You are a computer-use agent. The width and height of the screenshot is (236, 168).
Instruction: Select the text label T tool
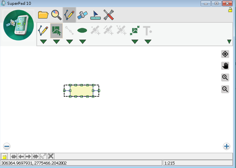[147, 30]
